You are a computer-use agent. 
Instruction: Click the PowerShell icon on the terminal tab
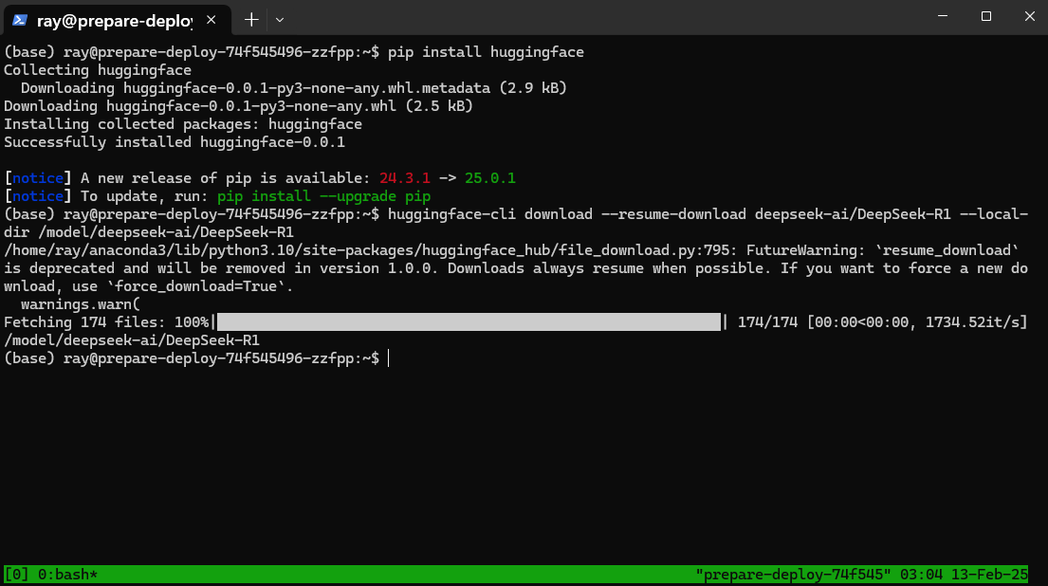pos(19,19)
